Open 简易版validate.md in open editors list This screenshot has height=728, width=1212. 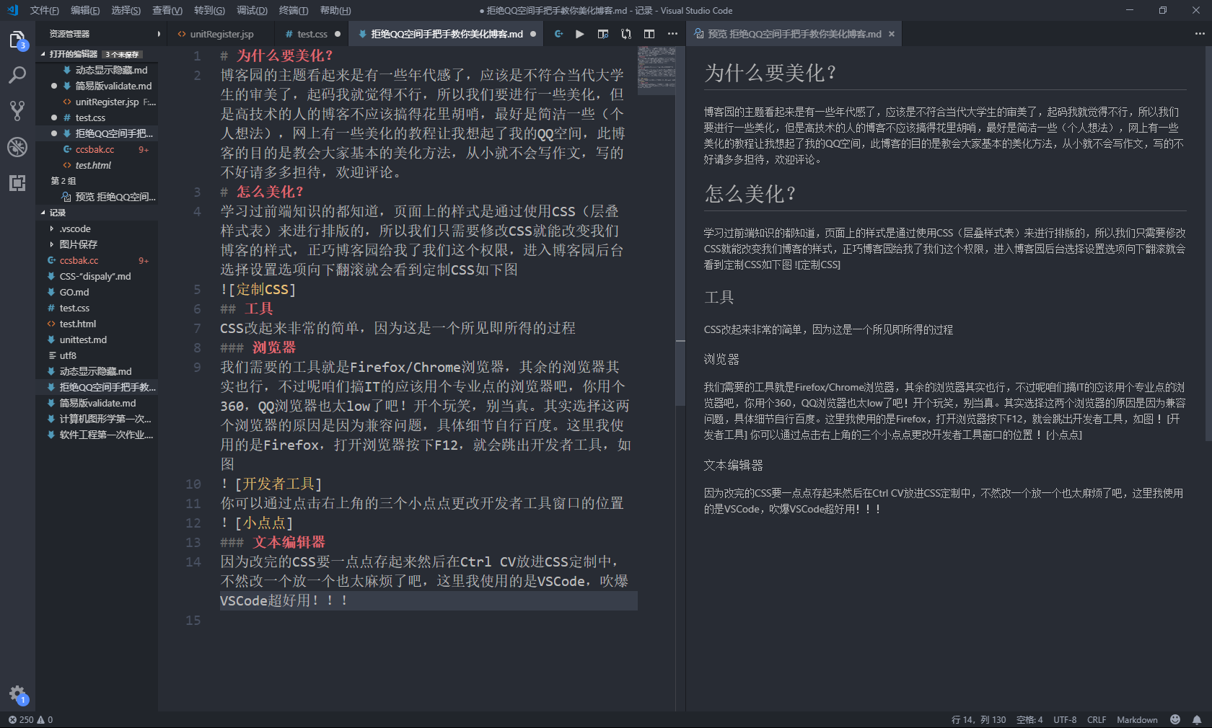[97, 86]
